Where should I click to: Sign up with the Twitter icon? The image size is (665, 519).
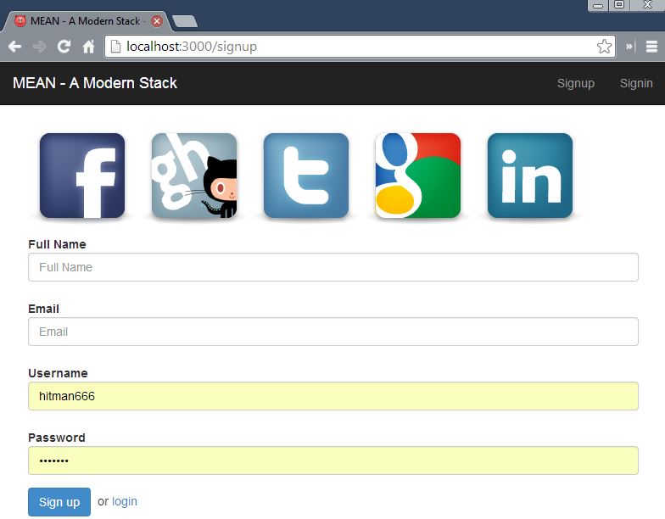pos(306,176)
